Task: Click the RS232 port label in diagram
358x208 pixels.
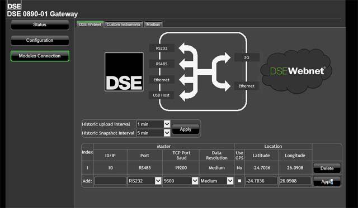Action: pyautogui.click(x=162, y=49)
